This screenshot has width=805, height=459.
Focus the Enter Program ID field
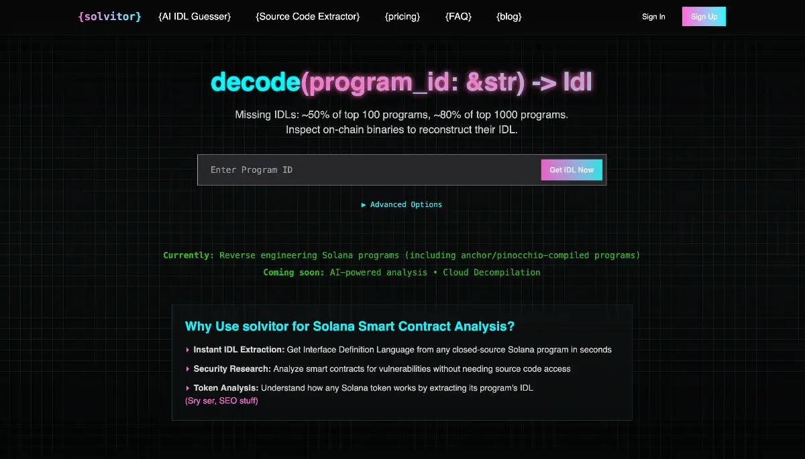[x=369, y=170]
